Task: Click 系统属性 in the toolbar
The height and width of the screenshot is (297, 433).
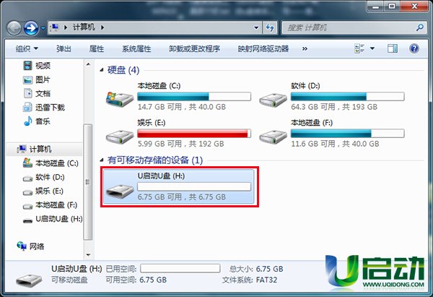Action: click(136, 49)
